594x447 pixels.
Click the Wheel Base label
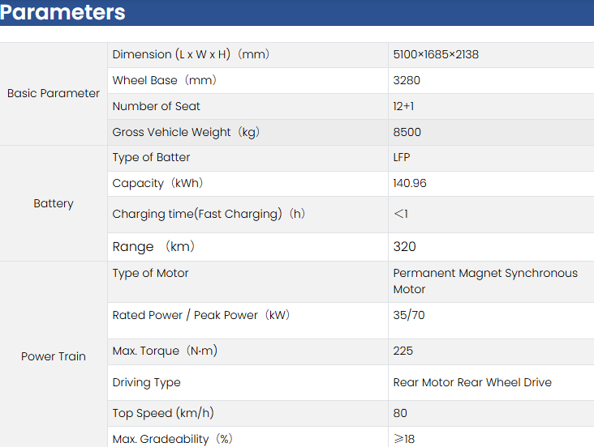165,81
